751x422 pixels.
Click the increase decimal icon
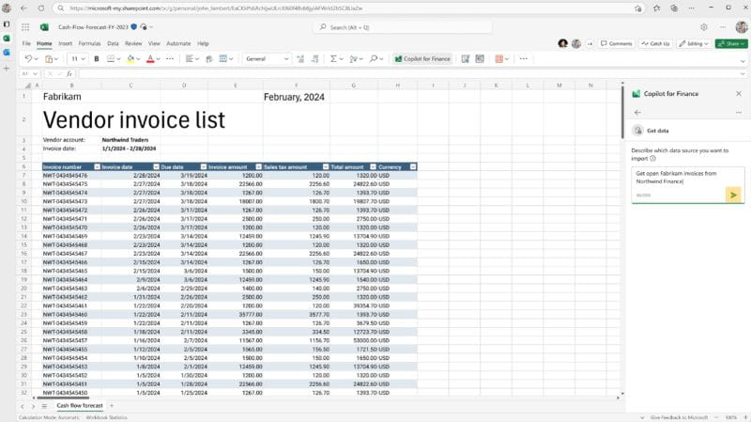click(300, 59)
